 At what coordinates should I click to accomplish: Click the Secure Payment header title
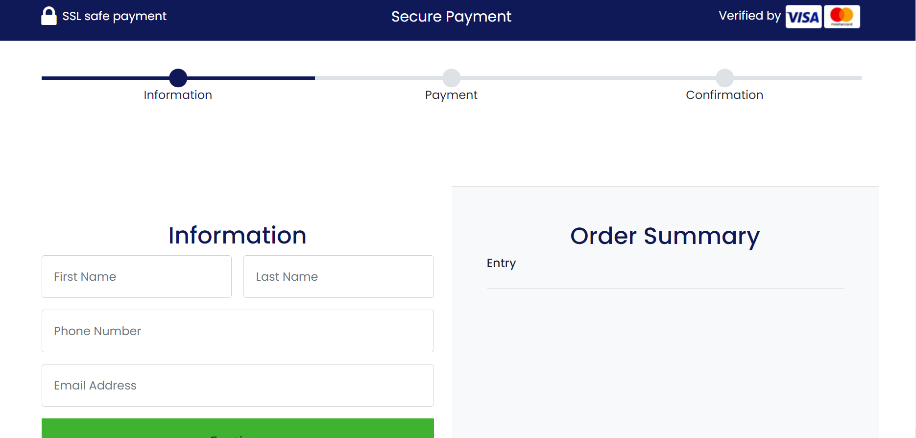(x=451, y=17)
